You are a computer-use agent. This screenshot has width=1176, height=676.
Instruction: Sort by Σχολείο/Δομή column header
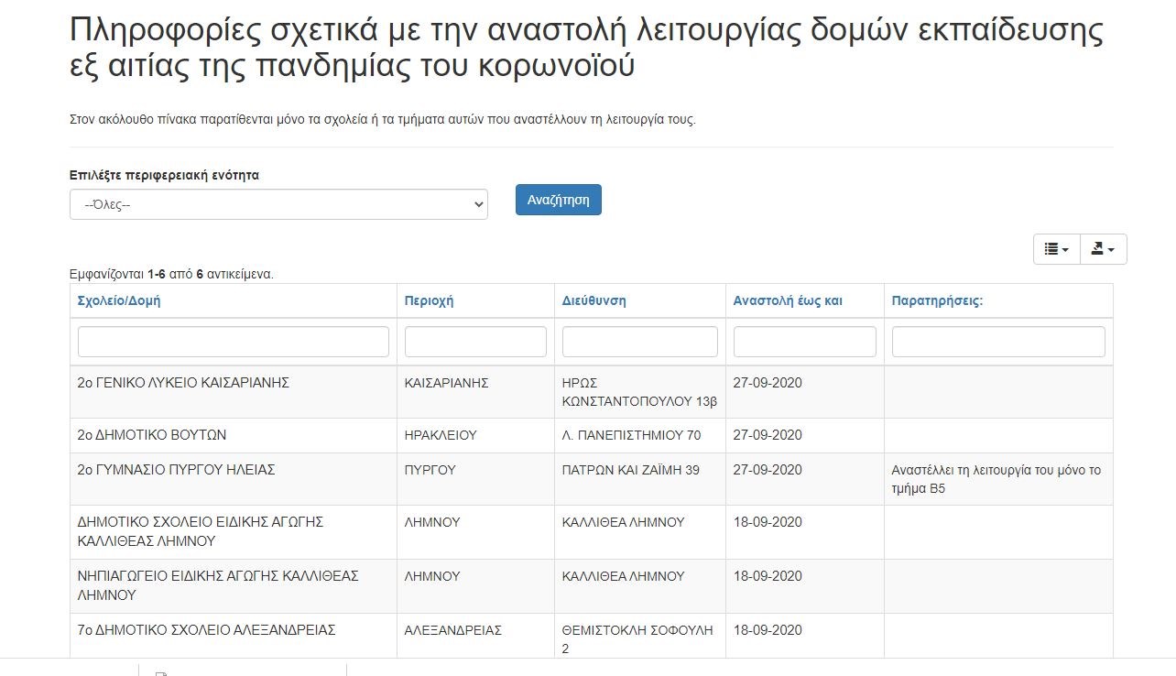[x=120, y=300]
